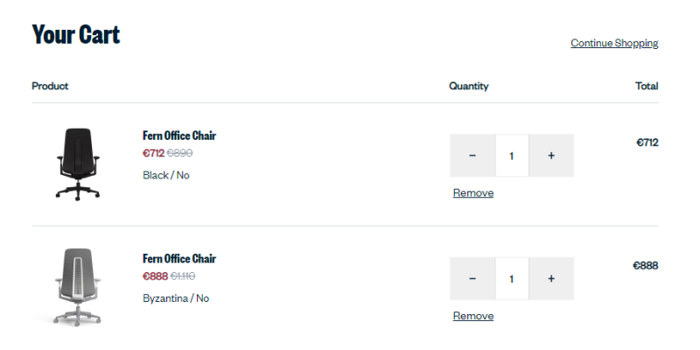Open the black Fern chair product image

78,164
